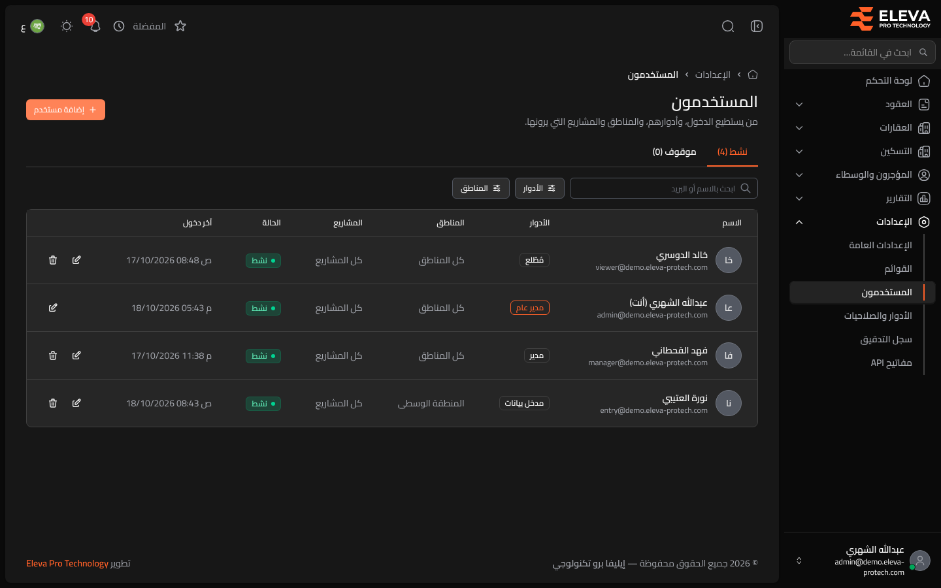This screenshot has width=941, height=588.
Task: Go to home icon in breadcrumb
Action: pyautogui.click(x=753, y=74)
